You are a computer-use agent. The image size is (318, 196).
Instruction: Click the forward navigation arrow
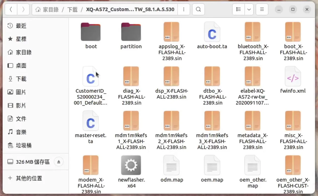(23, 9)
